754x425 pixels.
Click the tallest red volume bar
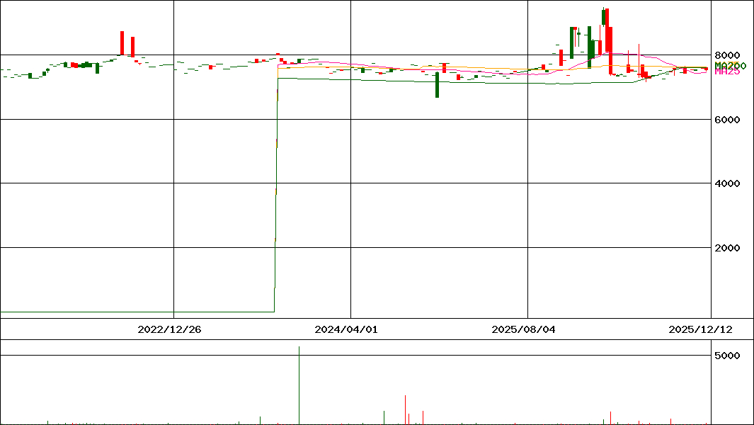[x=406, y=409]
